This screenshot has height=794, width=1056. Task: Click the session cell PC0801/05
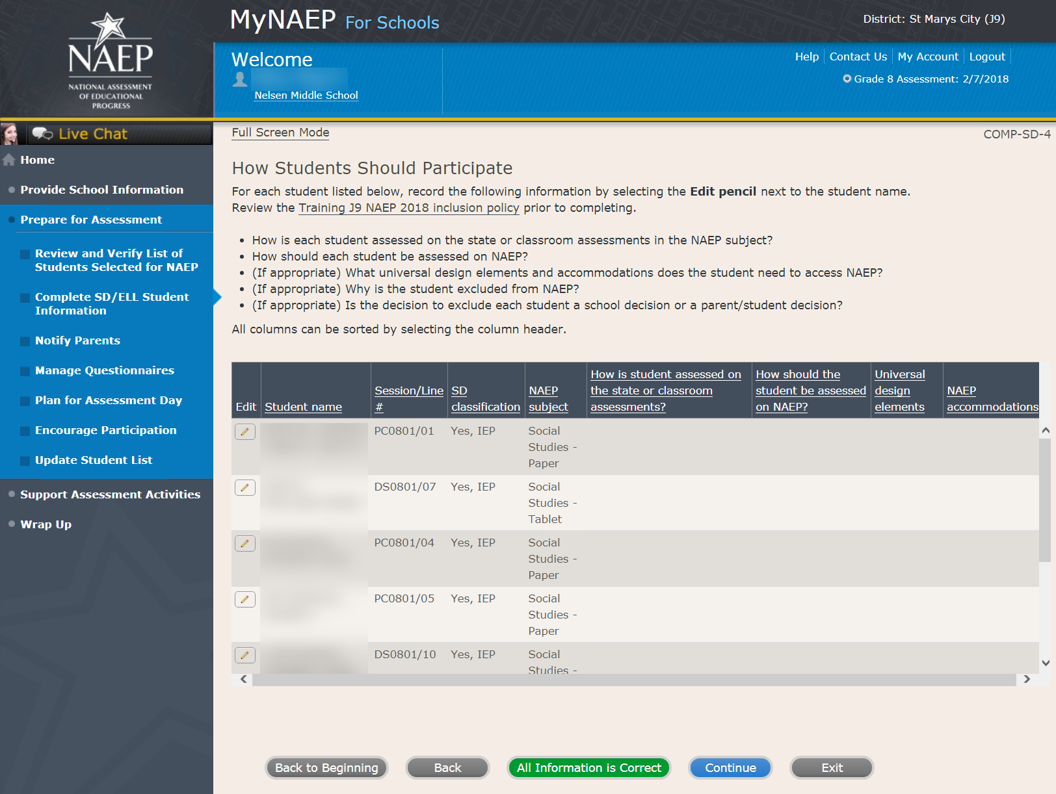click(404, 598)
